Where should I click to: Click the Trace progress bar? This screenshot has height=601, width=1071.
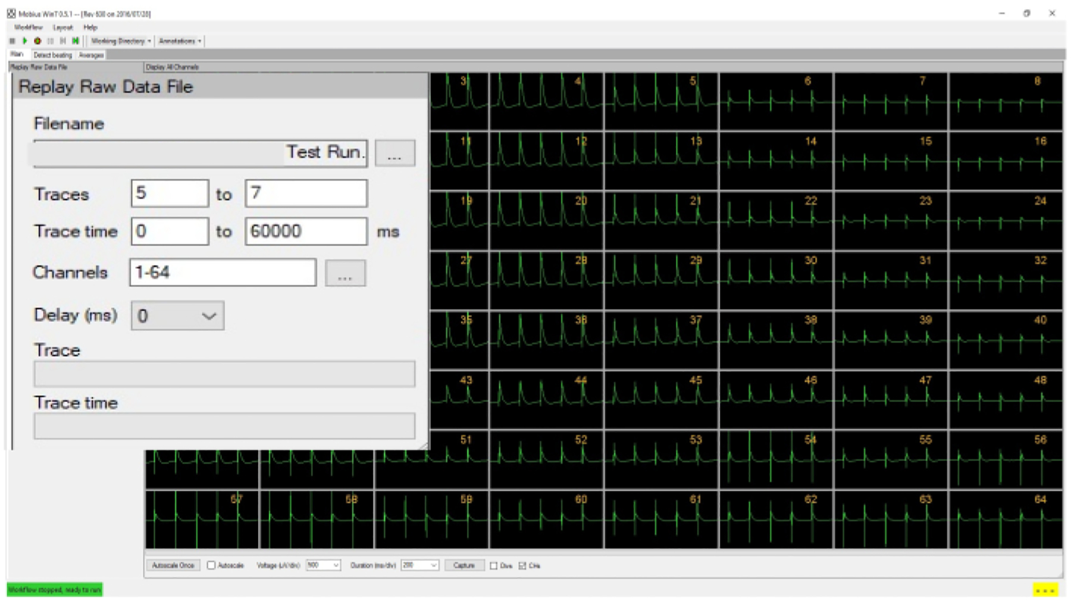(224, 374)
